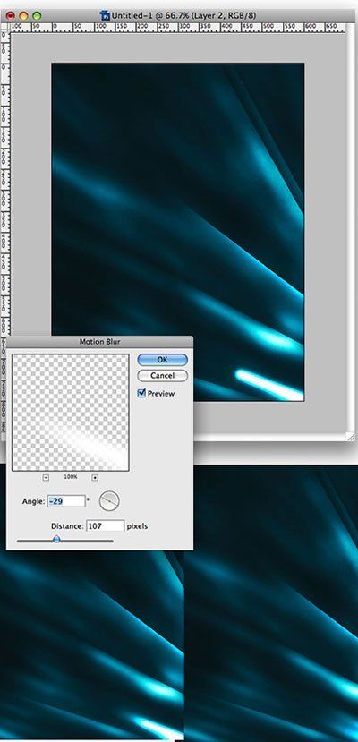Click the Angle input field

pos(66,501)
